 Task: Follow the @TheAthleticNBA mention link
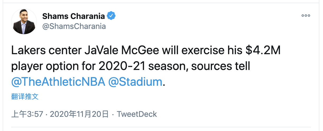click(58, 82)
